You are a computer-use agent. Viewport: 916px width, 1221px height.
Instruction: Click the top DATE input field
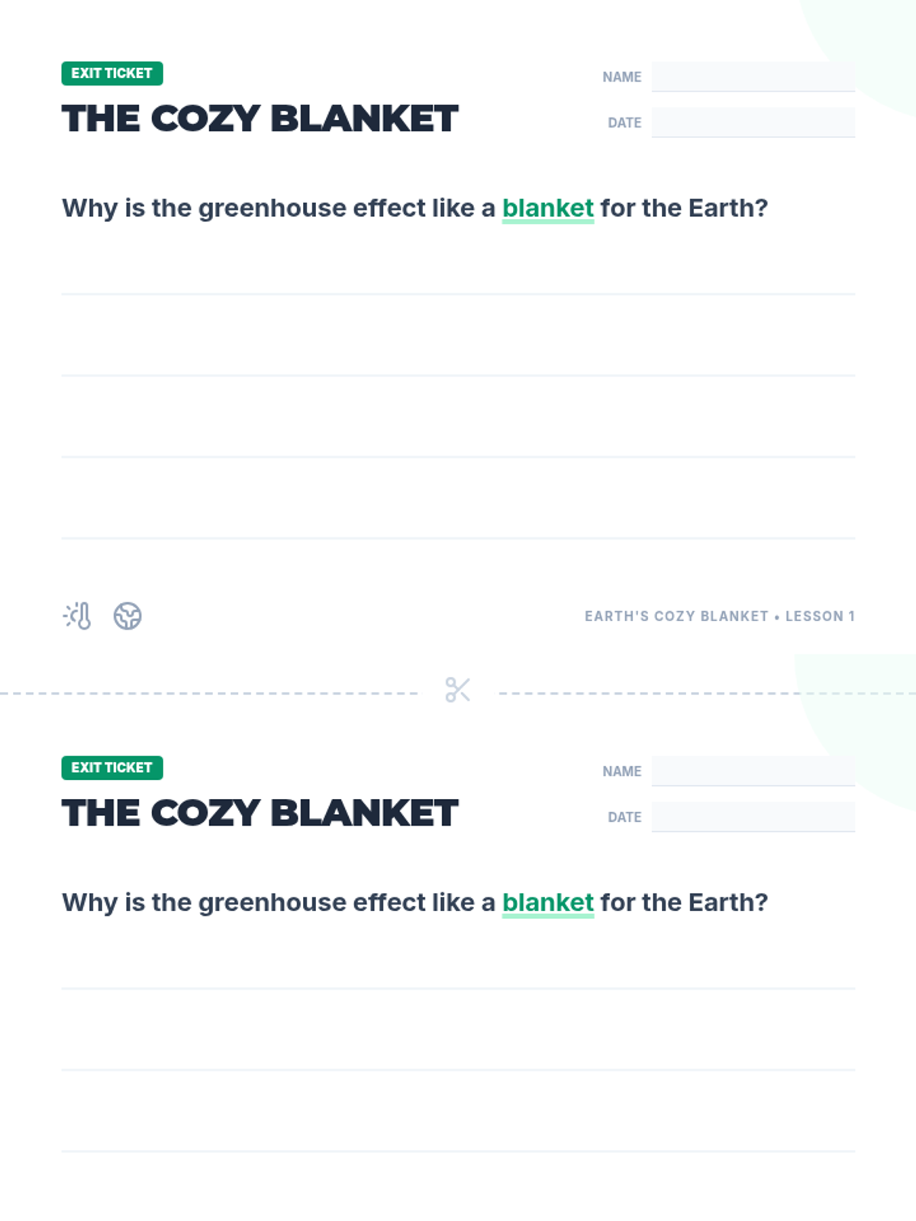pyautogui.click(x=753, y=122)
